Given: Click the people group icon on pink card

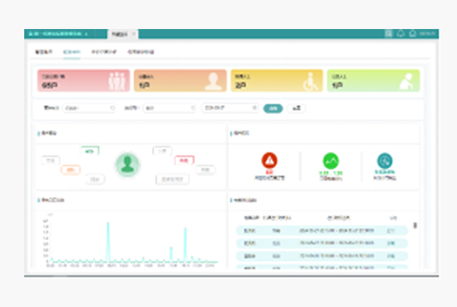Looking at the screenshot, I should coord(119,81).
